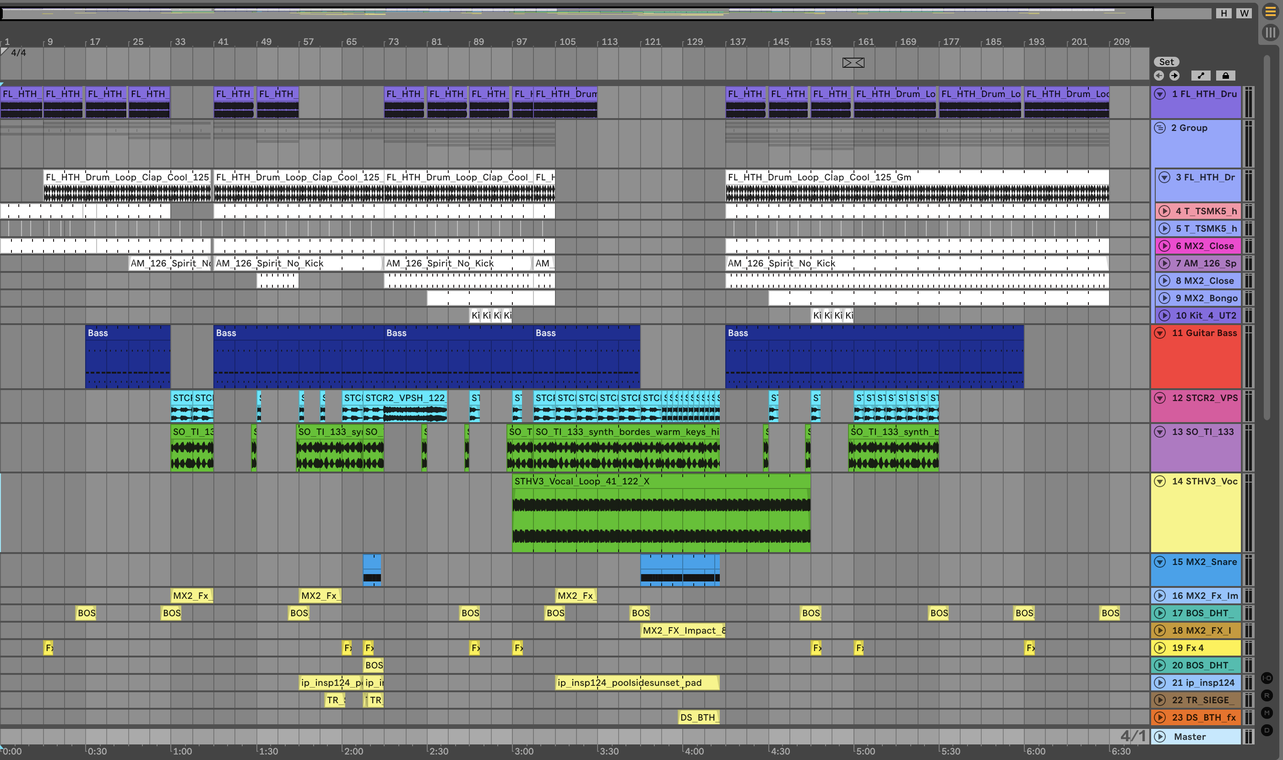Toggle the I-O section visibility
The image size is (1283, 760).
pos(1267,678)
